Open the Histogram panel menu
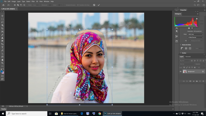 point(198,14)
